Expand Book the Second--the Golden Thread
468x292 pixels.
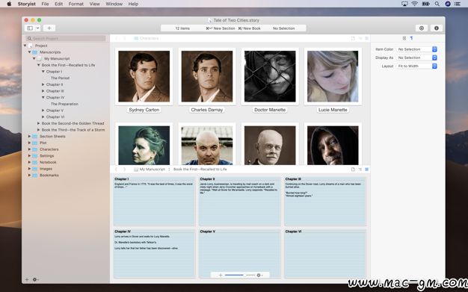click(x=39, y=123)
